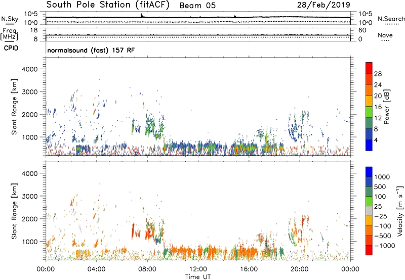Screen dimensions: 405x280
Task: Click the "Freq. [MHz]" axis label
Action: click(x=9, y=34)
